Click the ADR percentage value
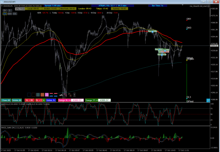Image resolution: width=220 pixels, height=152 pixels. (45, 13)
